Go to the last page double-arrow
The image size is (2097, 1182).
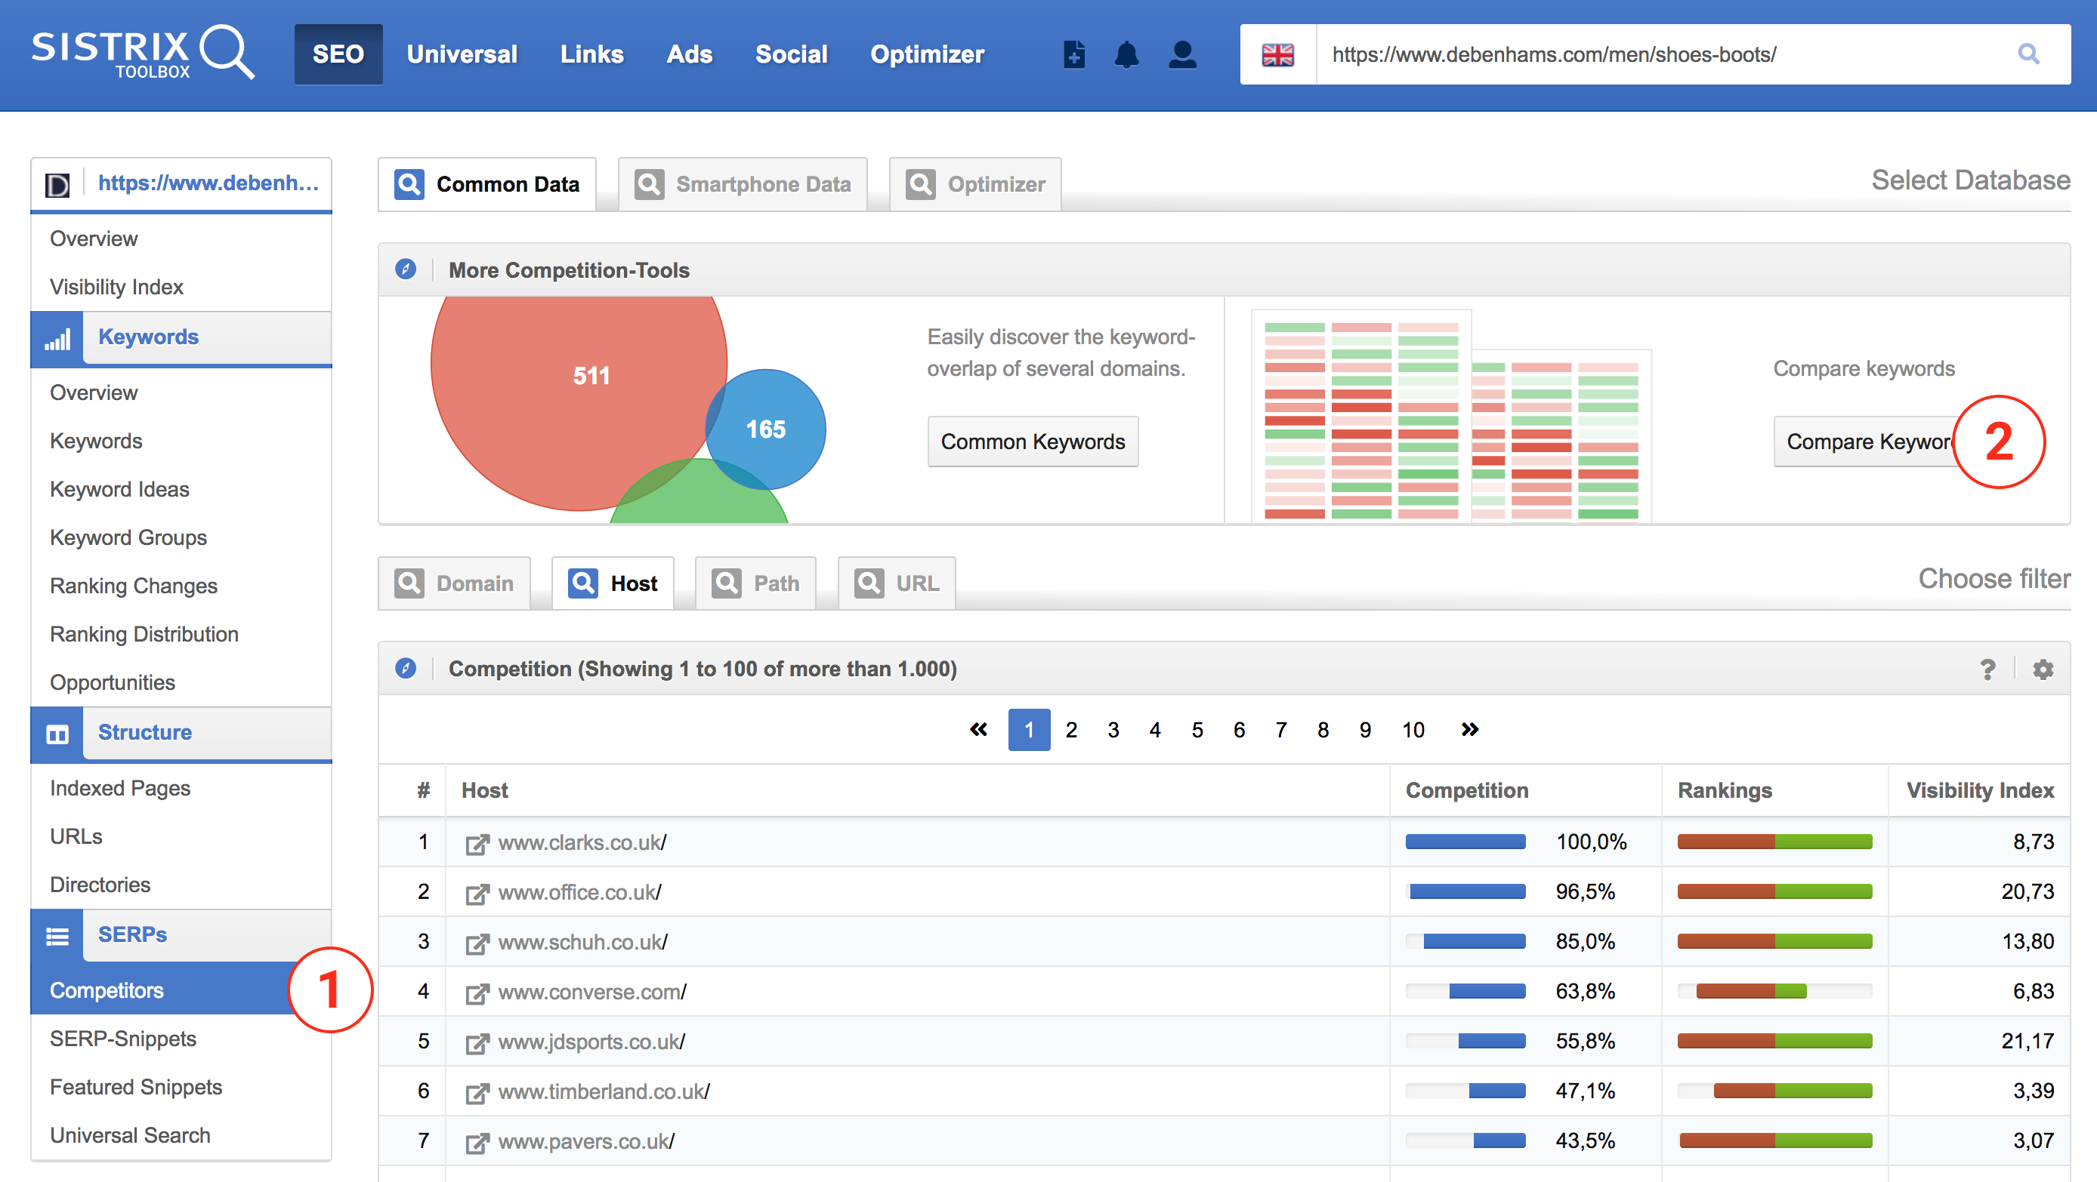(x=1469, y=730)
